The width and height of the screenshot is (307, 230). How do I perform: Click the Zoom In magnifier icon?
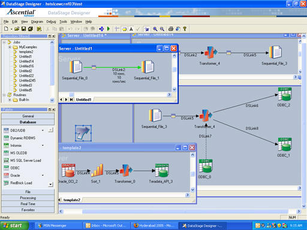(x=155, y=29)
